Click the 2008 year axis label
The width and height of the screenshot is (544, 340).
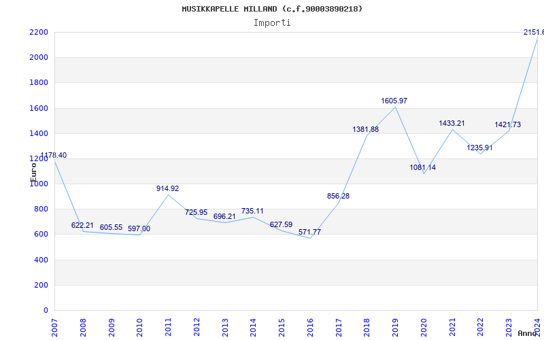[x=83, y=328]
